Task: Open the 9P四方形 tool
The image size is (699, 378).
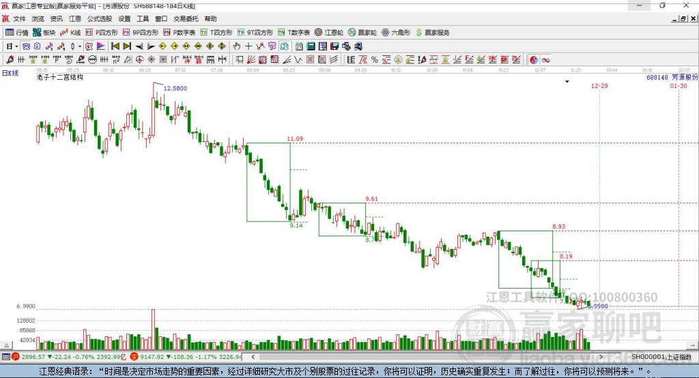Action: click(x=140, y=33)
